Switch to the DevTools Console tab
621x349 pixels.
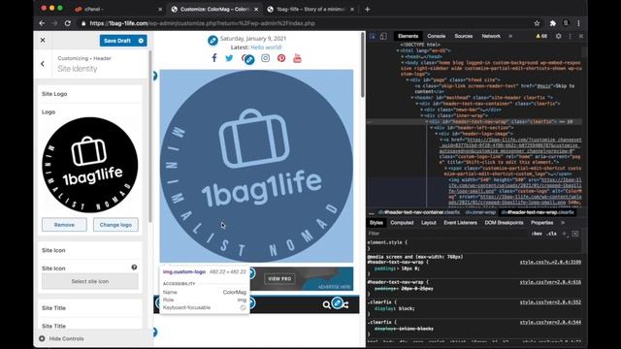[436, 36]
